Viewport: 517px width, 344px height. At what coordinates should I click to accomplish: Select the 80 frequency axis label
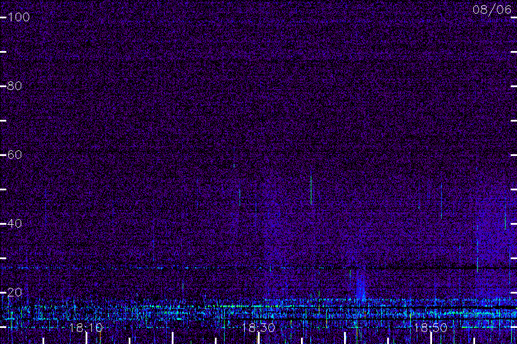coord(14,86)
